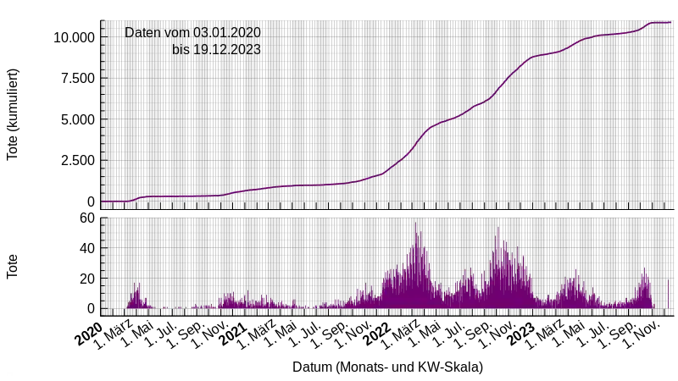Click the "7.500" y-axis tick label
The height and width of the screenshot is (381, 678).
coord(78,78)
